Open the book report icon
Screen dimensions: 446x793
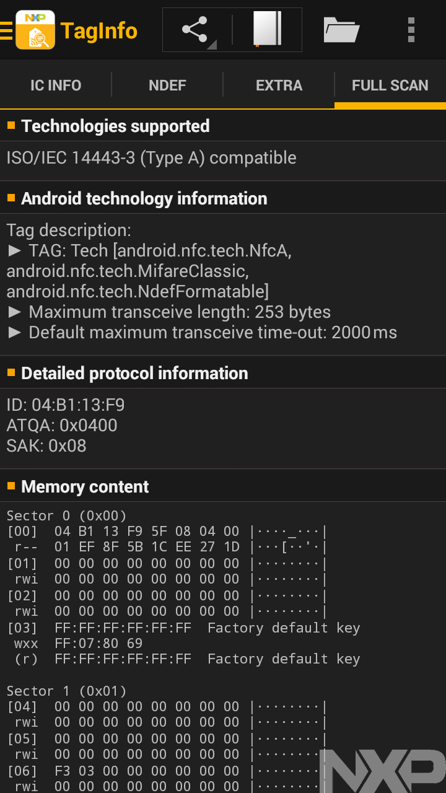[x=267, y=30]
